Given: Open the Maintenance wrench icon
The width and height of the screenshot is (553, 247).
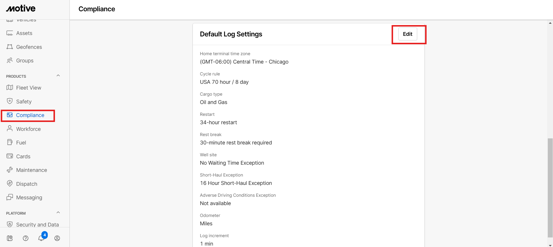Looking at the screenshot, I should tap(10, 170).
